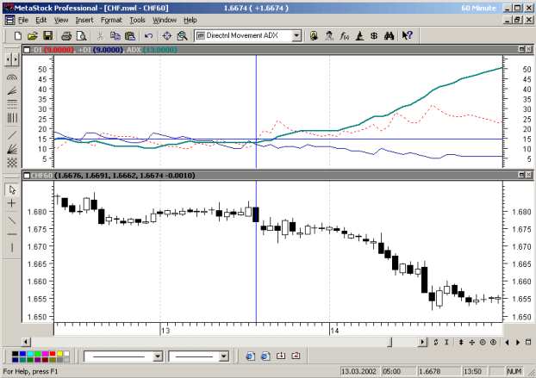Click the first Internet Explorer toolbar icon
536x378 pixels.
point(250,356)
